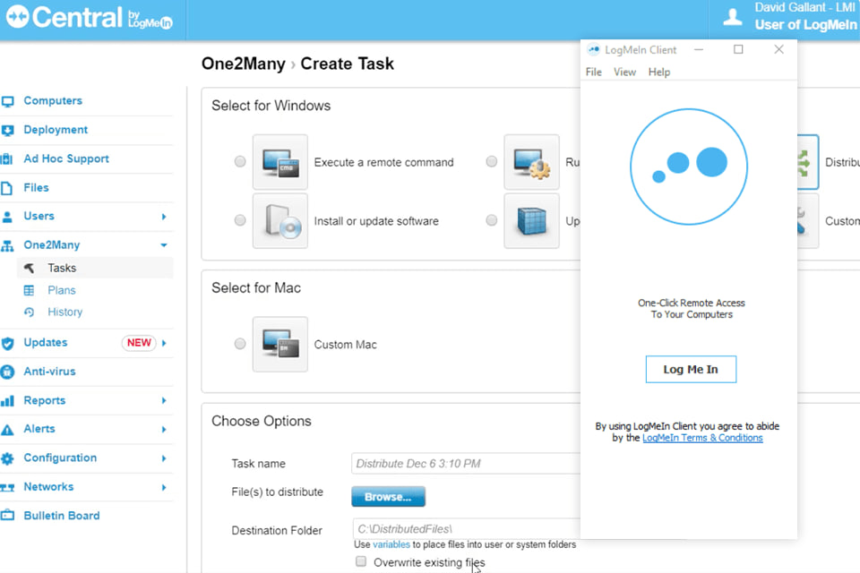
Task: Select the Deployment download icon
Action: (x=8, y=131)
